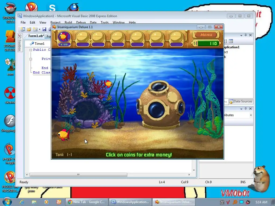Open the File menu in Visual Basic
Image resolution: width=275 pixels, height=206 pixels.
click(23, 23)
